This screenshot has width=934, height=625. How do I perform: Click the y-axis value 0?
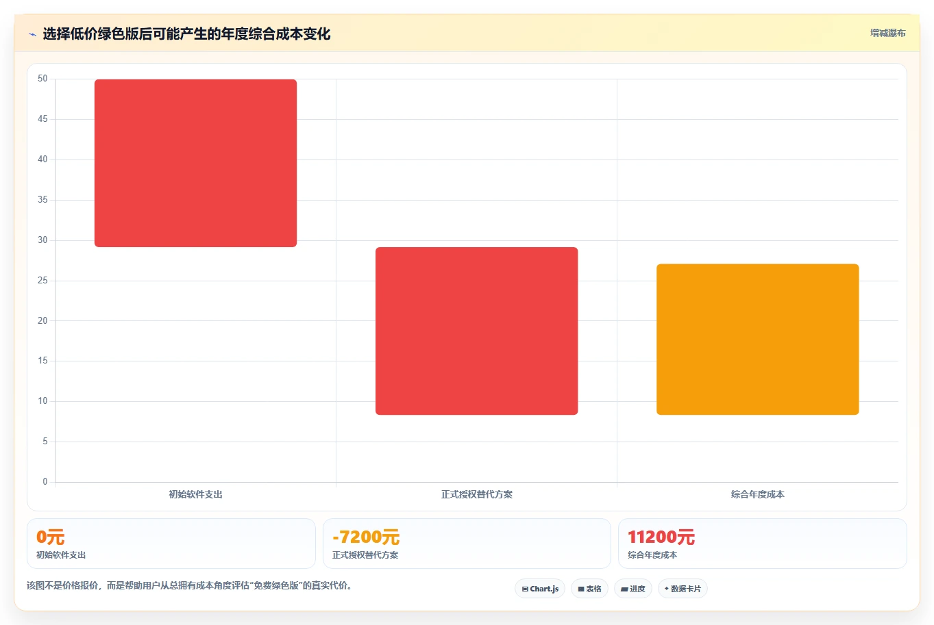coord(45,482)
